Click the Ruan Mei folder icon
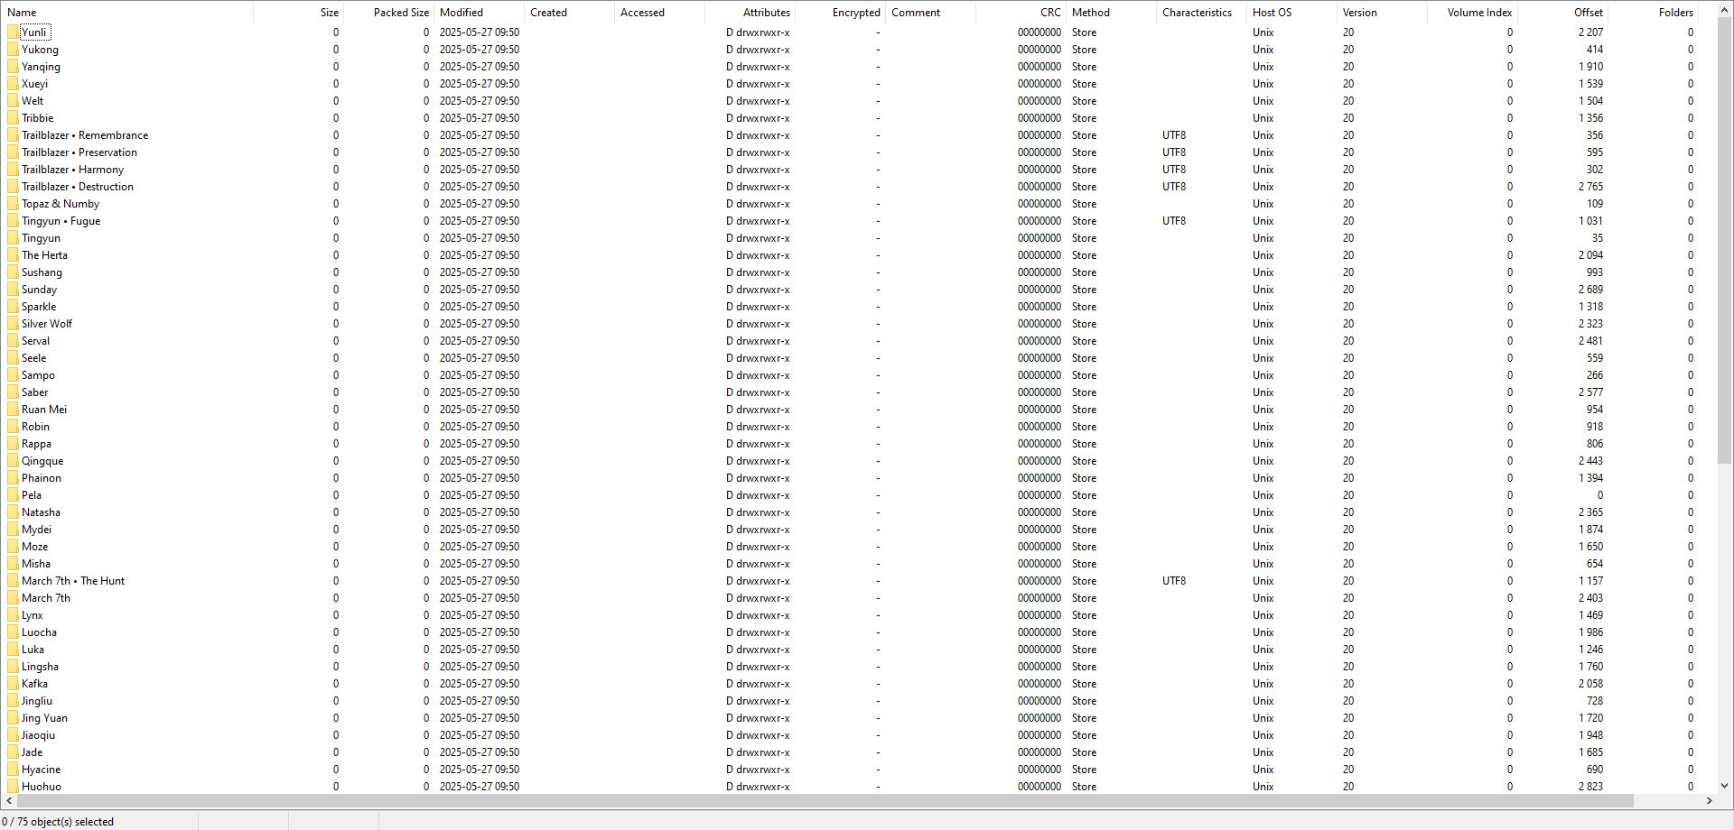 (x=13, y=410)
